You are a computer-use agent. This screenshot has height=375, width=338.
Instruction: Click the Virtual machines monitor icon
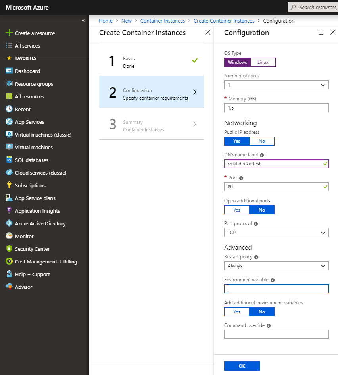click(x=9, y=147)
